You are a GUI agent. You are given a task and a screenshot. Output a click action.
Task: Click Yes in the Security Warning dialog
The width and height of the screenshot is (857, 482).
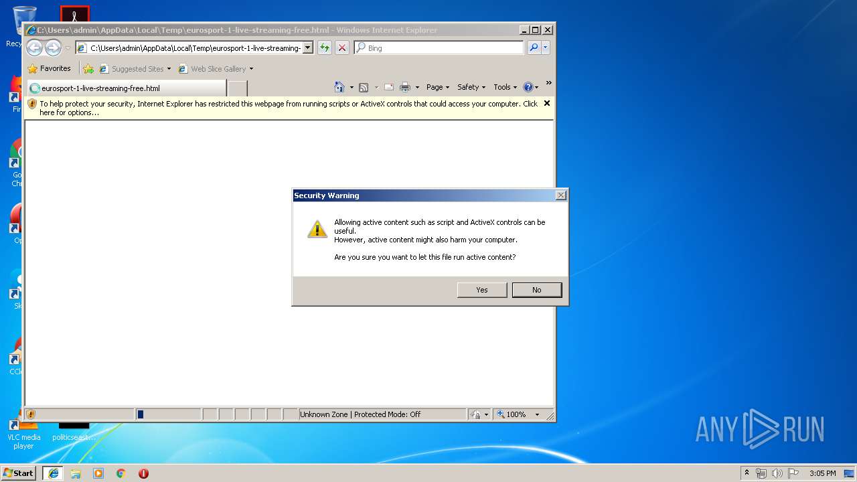482,290
